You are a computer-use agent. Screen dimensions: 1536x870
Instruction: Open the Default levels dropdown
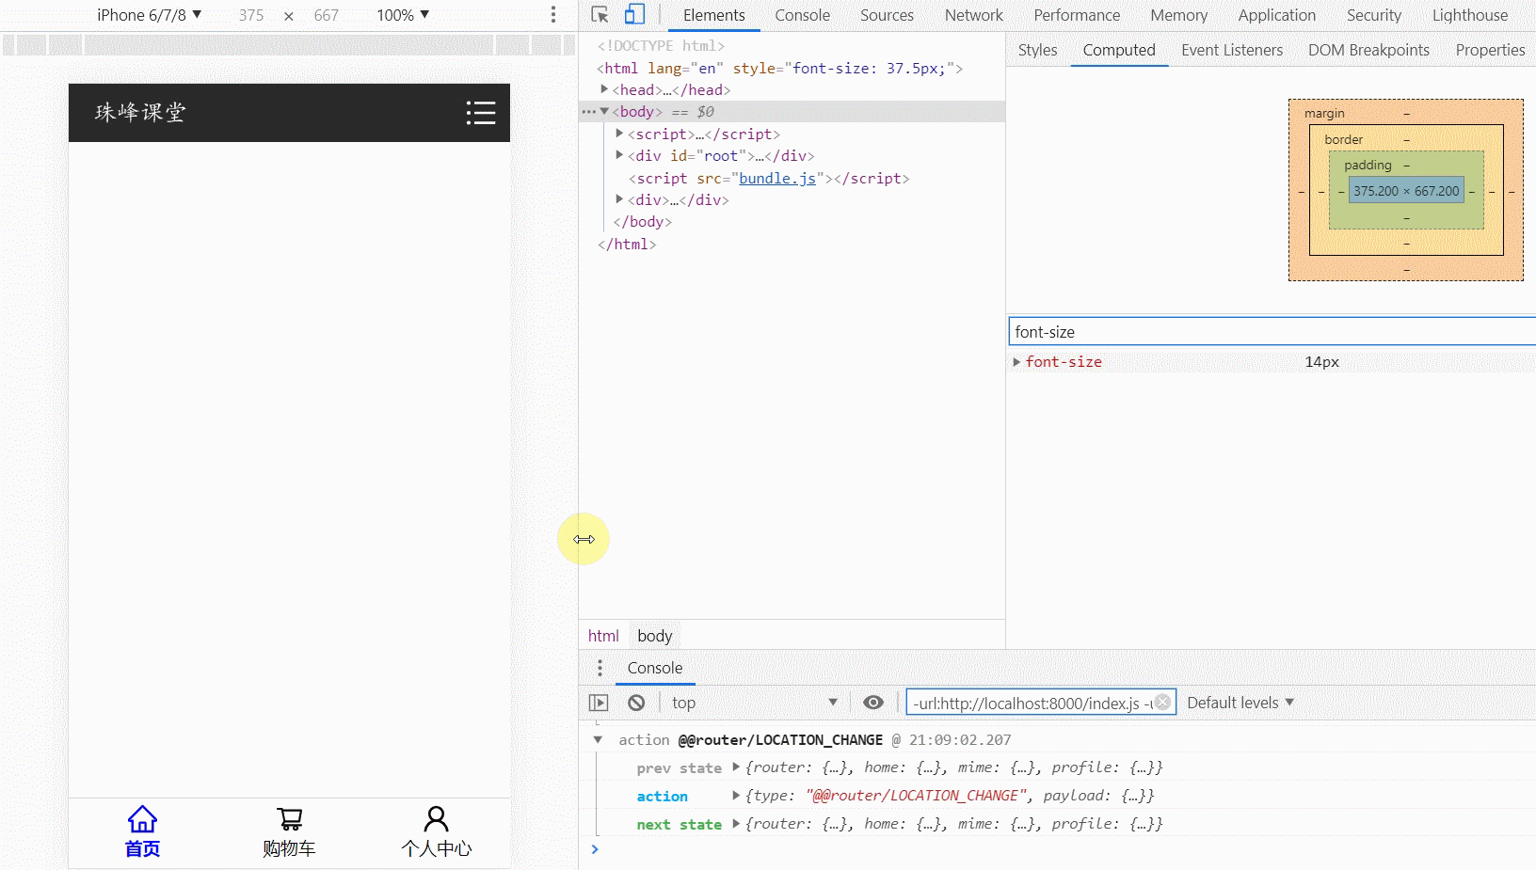click(x=1240, y=703)
